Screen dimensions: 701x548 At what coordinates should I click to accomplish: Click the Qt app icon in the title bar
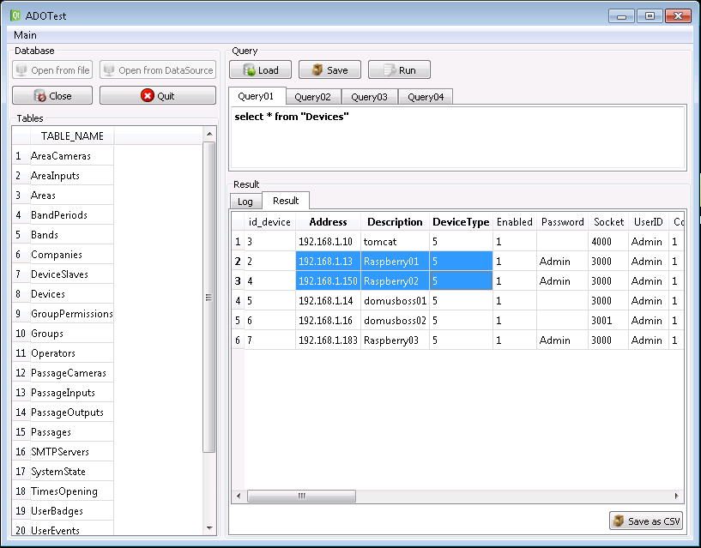click(15, 15)
